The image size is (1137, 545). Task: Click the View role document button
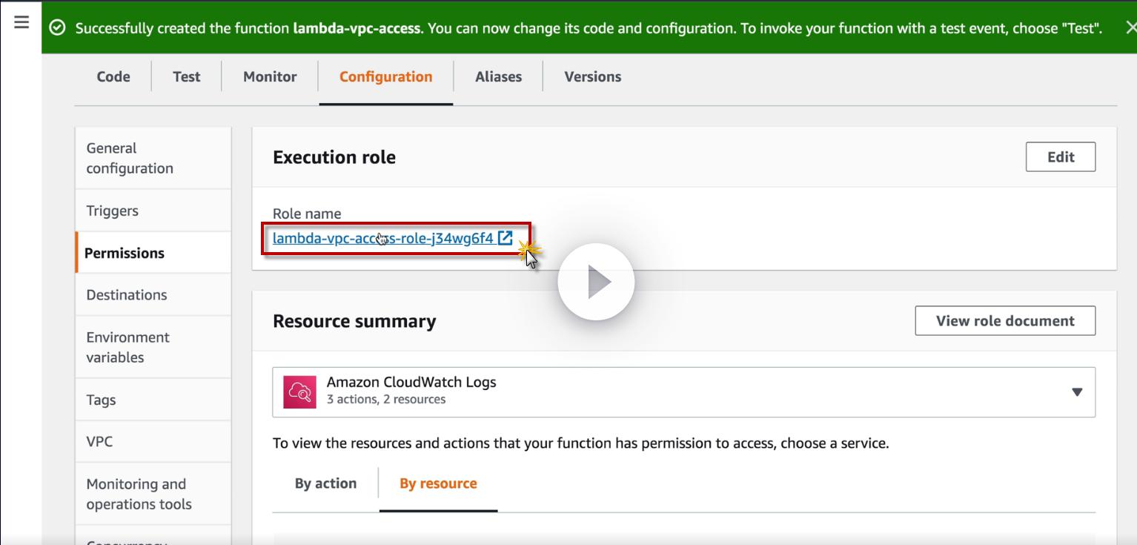coord(1004,321)
